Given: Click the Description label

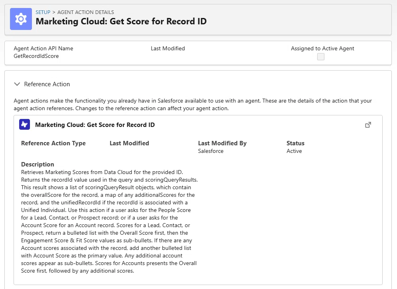Looking at the screenshot, I should pos(38,164).
